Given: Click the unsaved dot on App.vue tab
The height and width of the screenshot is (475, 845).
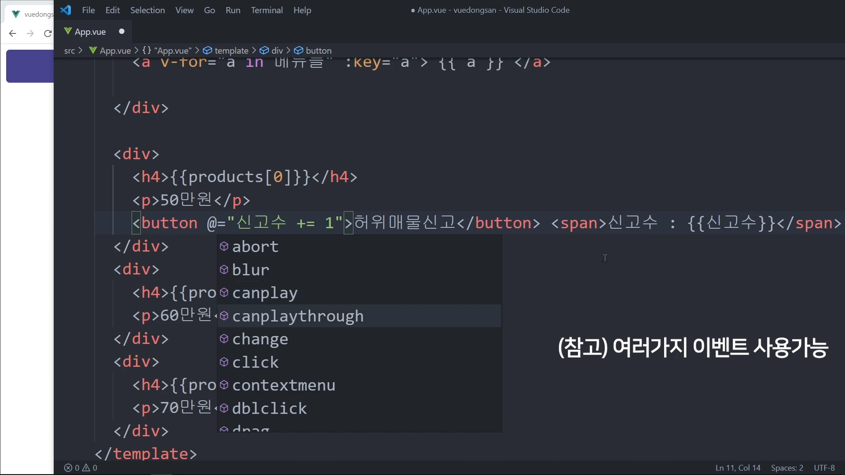Looking at the screenshot, I should pos(122,31).
